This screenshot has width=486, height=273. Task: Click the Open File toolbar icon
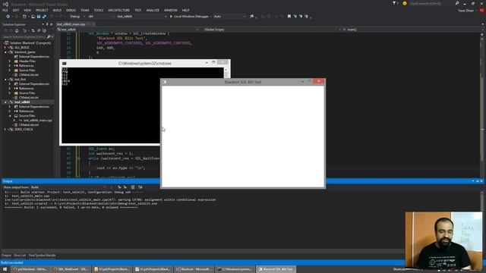33,17
